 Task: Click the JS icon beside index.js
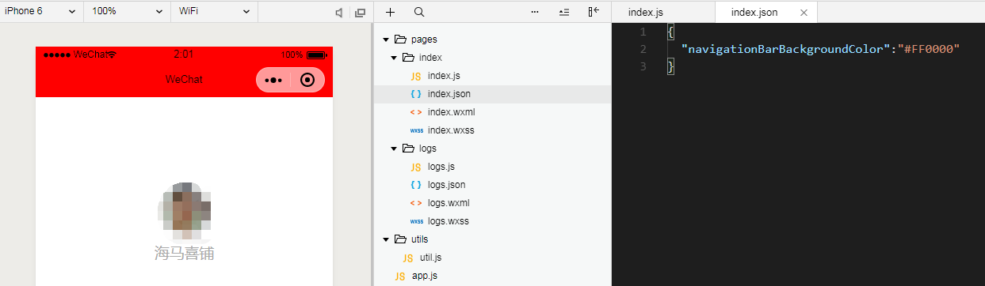pos(416,76)
